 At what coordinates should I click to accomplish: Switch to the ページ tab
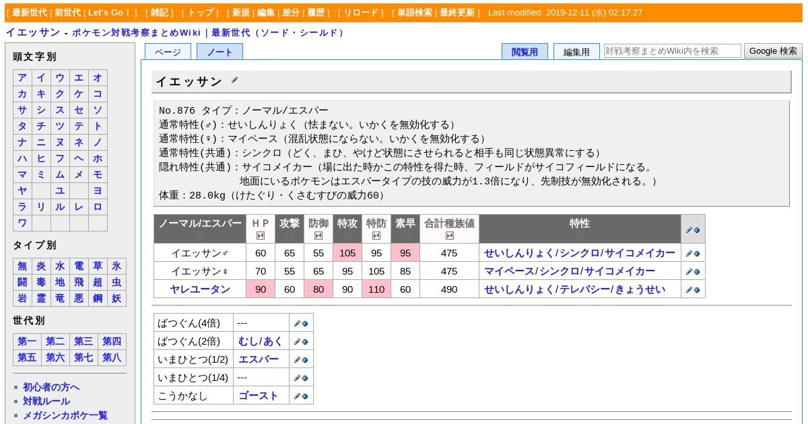(x=168, y=52)
